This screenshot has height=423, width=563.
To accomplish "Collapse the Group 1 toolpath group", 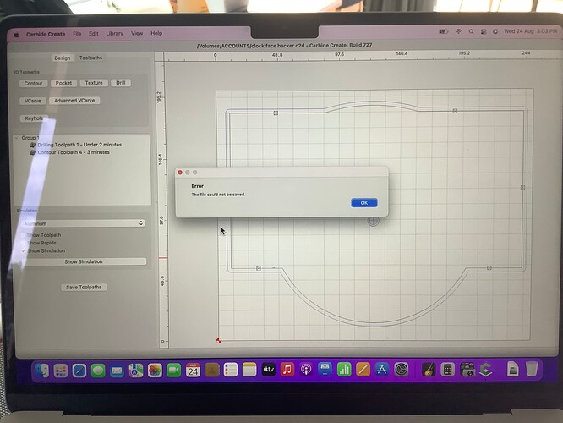I will pos(17,138).
